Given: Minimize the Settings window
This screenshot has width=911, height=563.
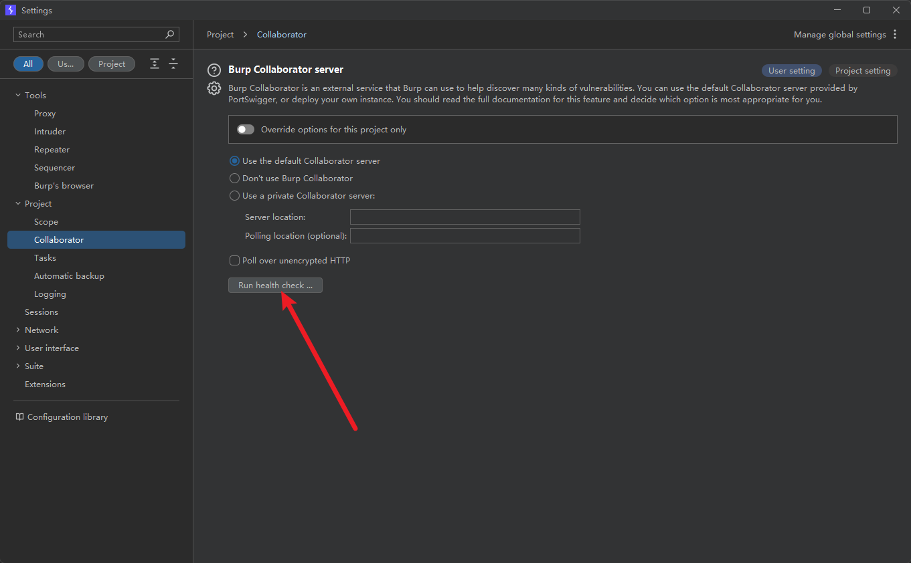Looking at the screenshot, I should click(x=837, y=10).
